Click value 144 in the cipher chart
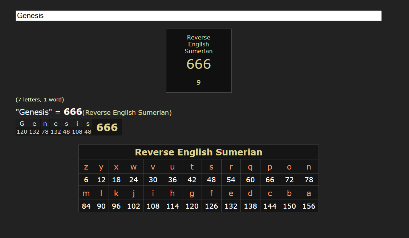The image size is (409, 238). [x=270, y=206]
